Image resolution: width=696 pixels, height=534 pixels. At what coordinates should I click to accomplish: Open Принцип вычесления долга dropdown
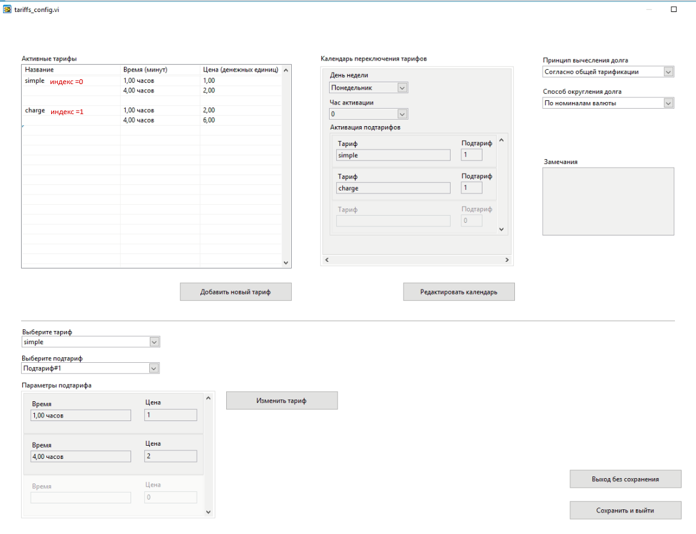[x=668, y=72]
